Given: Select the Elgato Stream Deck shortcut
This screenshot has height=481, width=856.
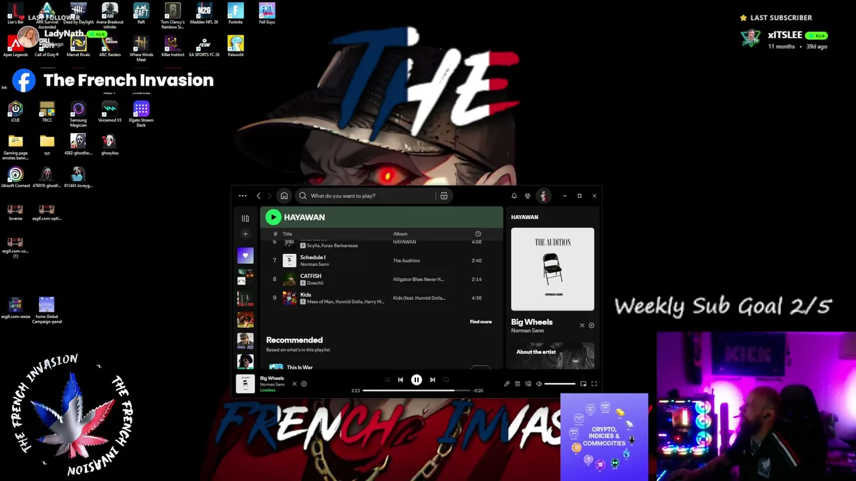Looking at the screenshot, I should pyautogui.click(x=141, y=114).
